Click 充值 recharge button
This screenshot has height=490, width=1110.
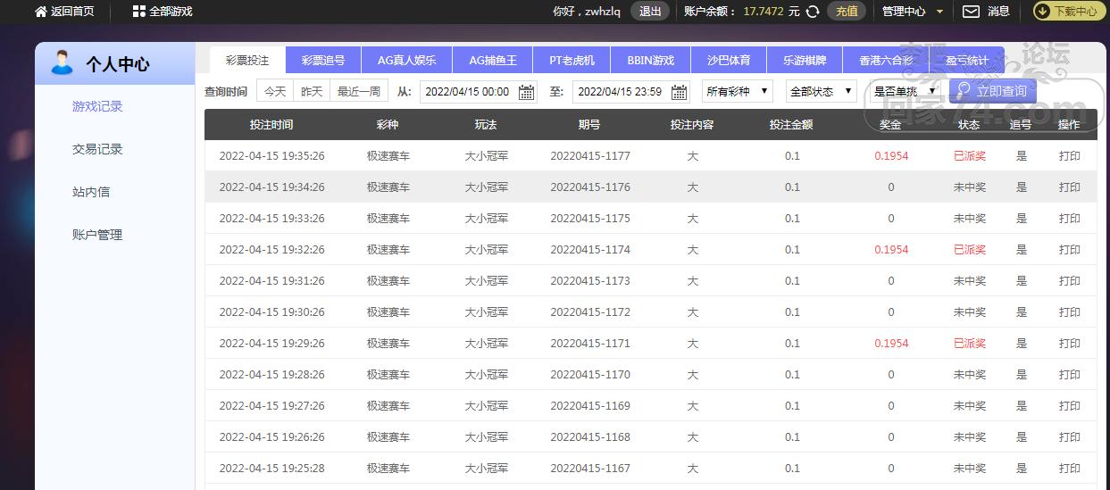click(847, 12)
